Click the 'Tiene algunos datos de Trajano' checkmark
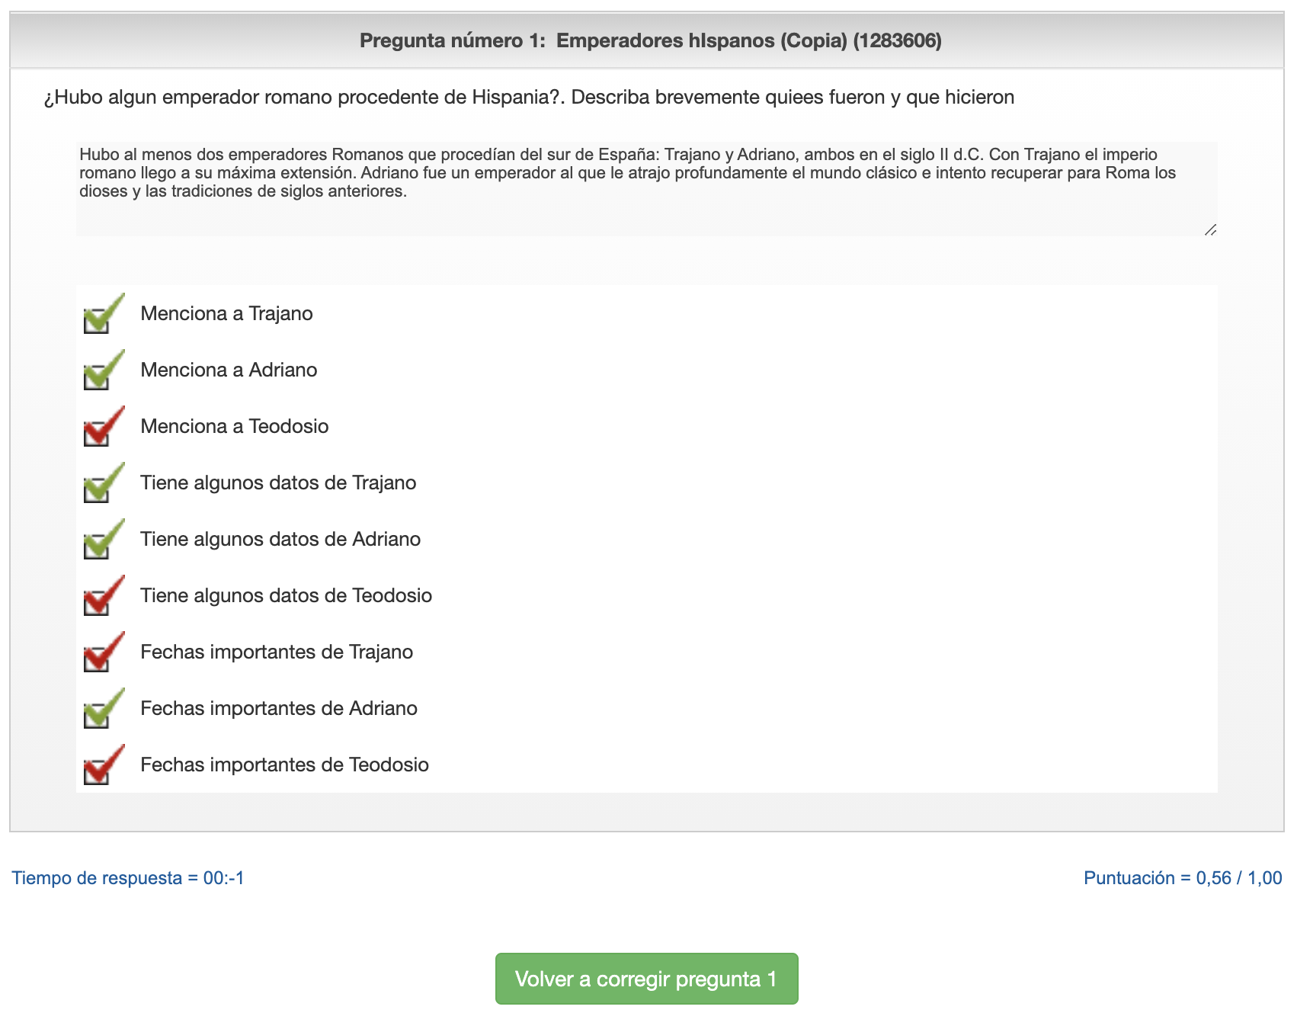1297x1029 pixels. [x=102, y=483]
